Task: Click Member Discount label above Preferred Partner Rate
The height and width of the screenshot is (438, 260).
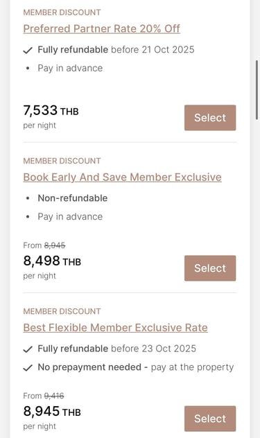Action: pos(62,12)
